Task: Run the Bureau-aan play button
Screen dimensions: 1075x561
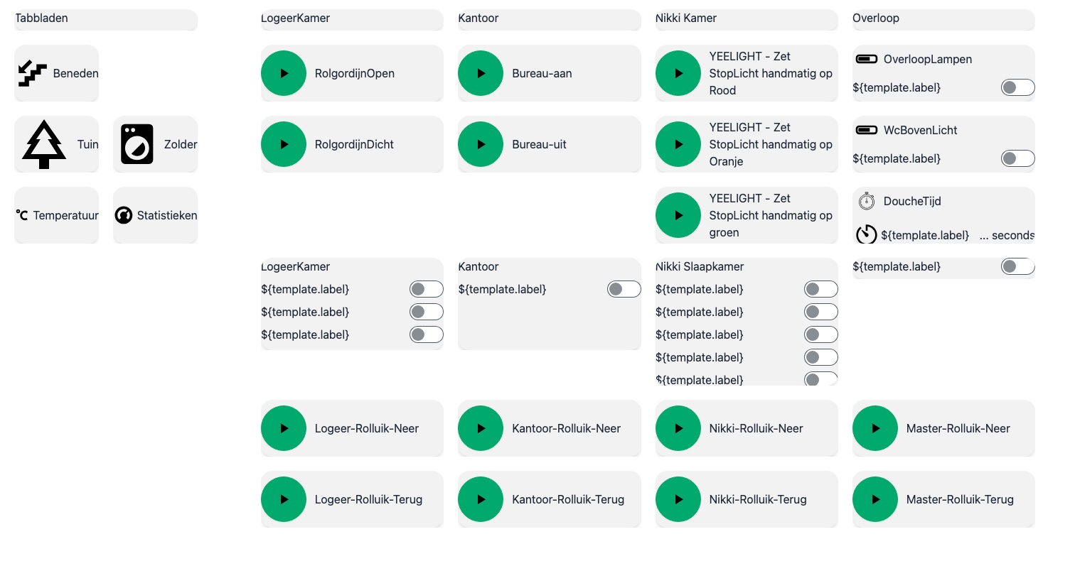Action: [x=481, y=73]
